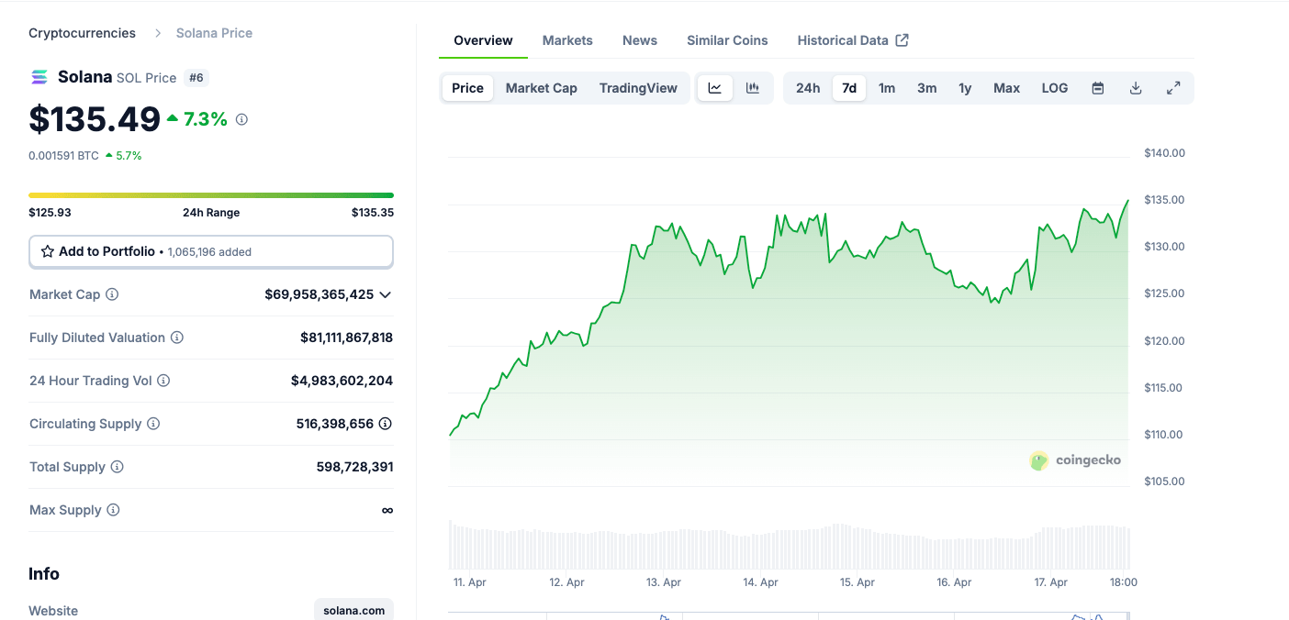Switch to candlestick chart icon
1289x620 pixels.
point(753,87)
